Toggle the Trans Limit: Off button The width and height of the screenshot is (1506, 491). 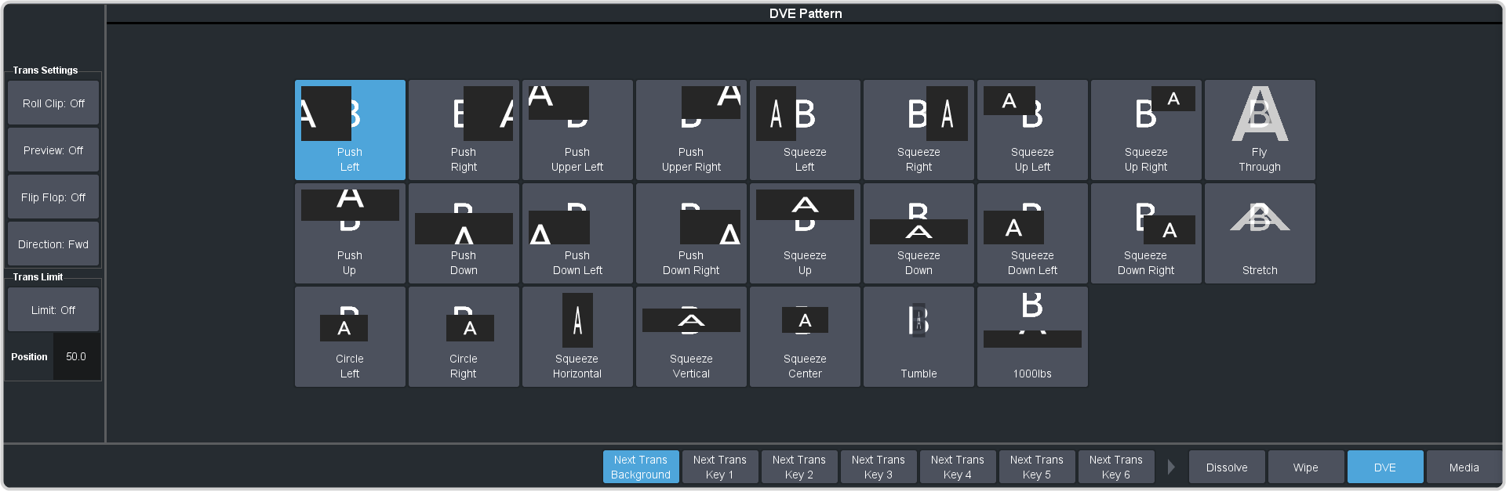[x=53, y=310]
